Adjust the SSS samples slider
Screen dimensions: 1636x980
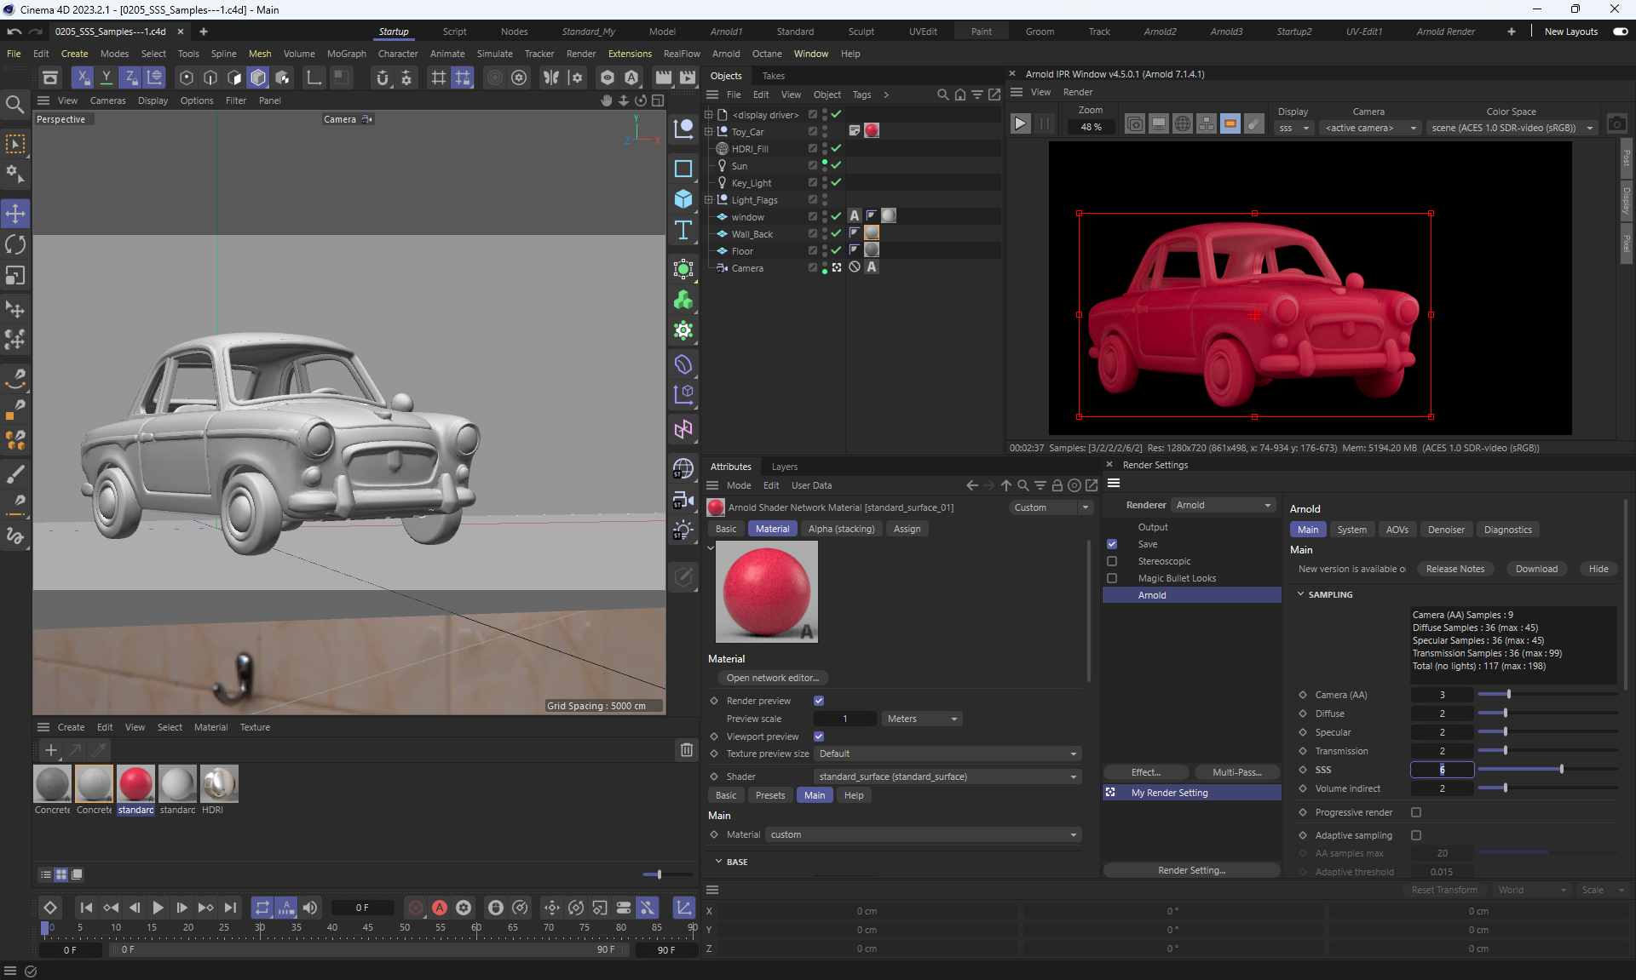(1560, 770)
